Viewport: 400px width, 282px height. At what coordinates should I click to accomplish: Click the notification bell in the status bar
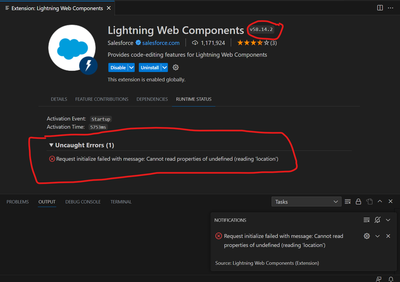[x=391, y=279]
